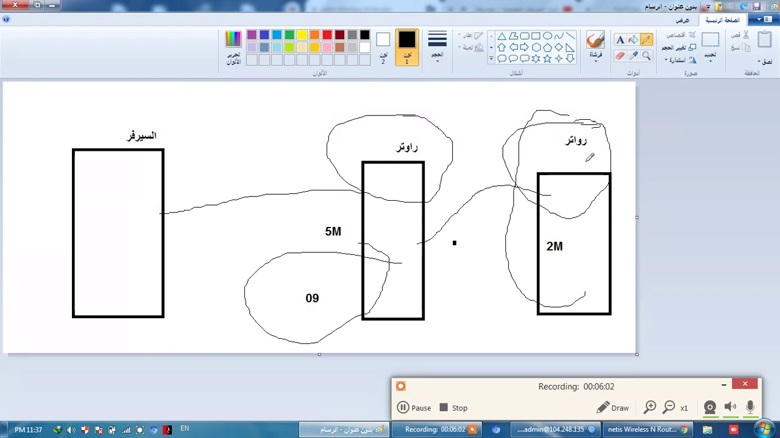Switch to Home (الصفحة الرئيسية) tab
Viewport: 780px width, 438px height.
[722, 20]
